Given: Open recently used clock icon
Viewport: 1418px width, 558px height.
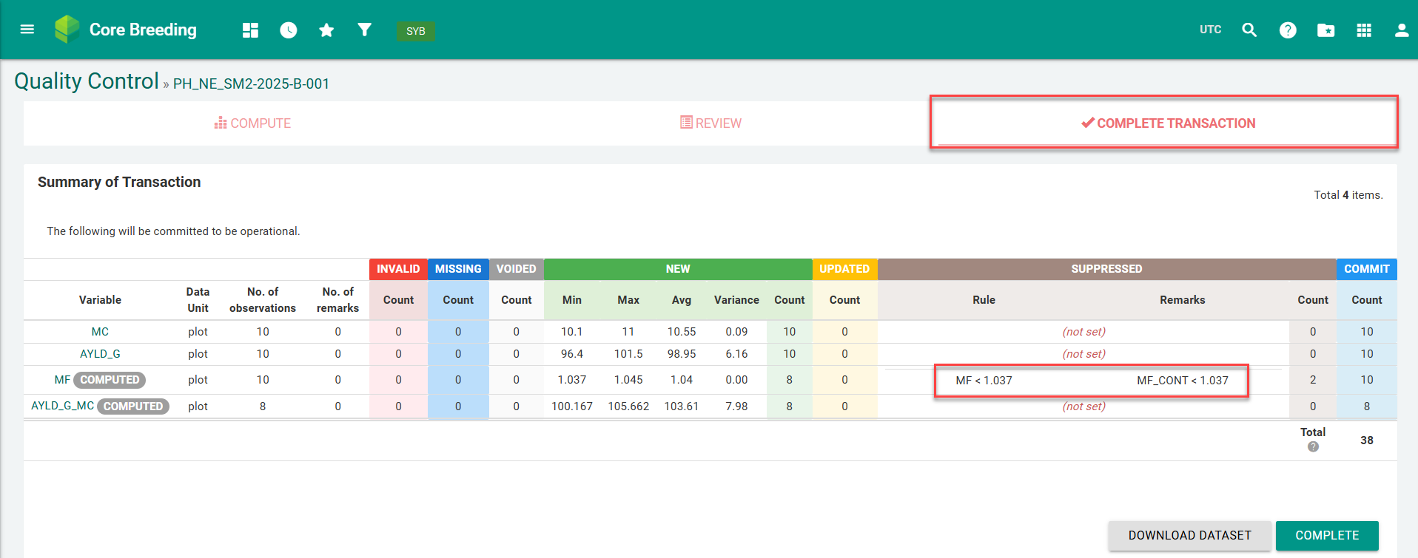Looking at the screenshot, I should pyautogui.click(x=289, y=30).
